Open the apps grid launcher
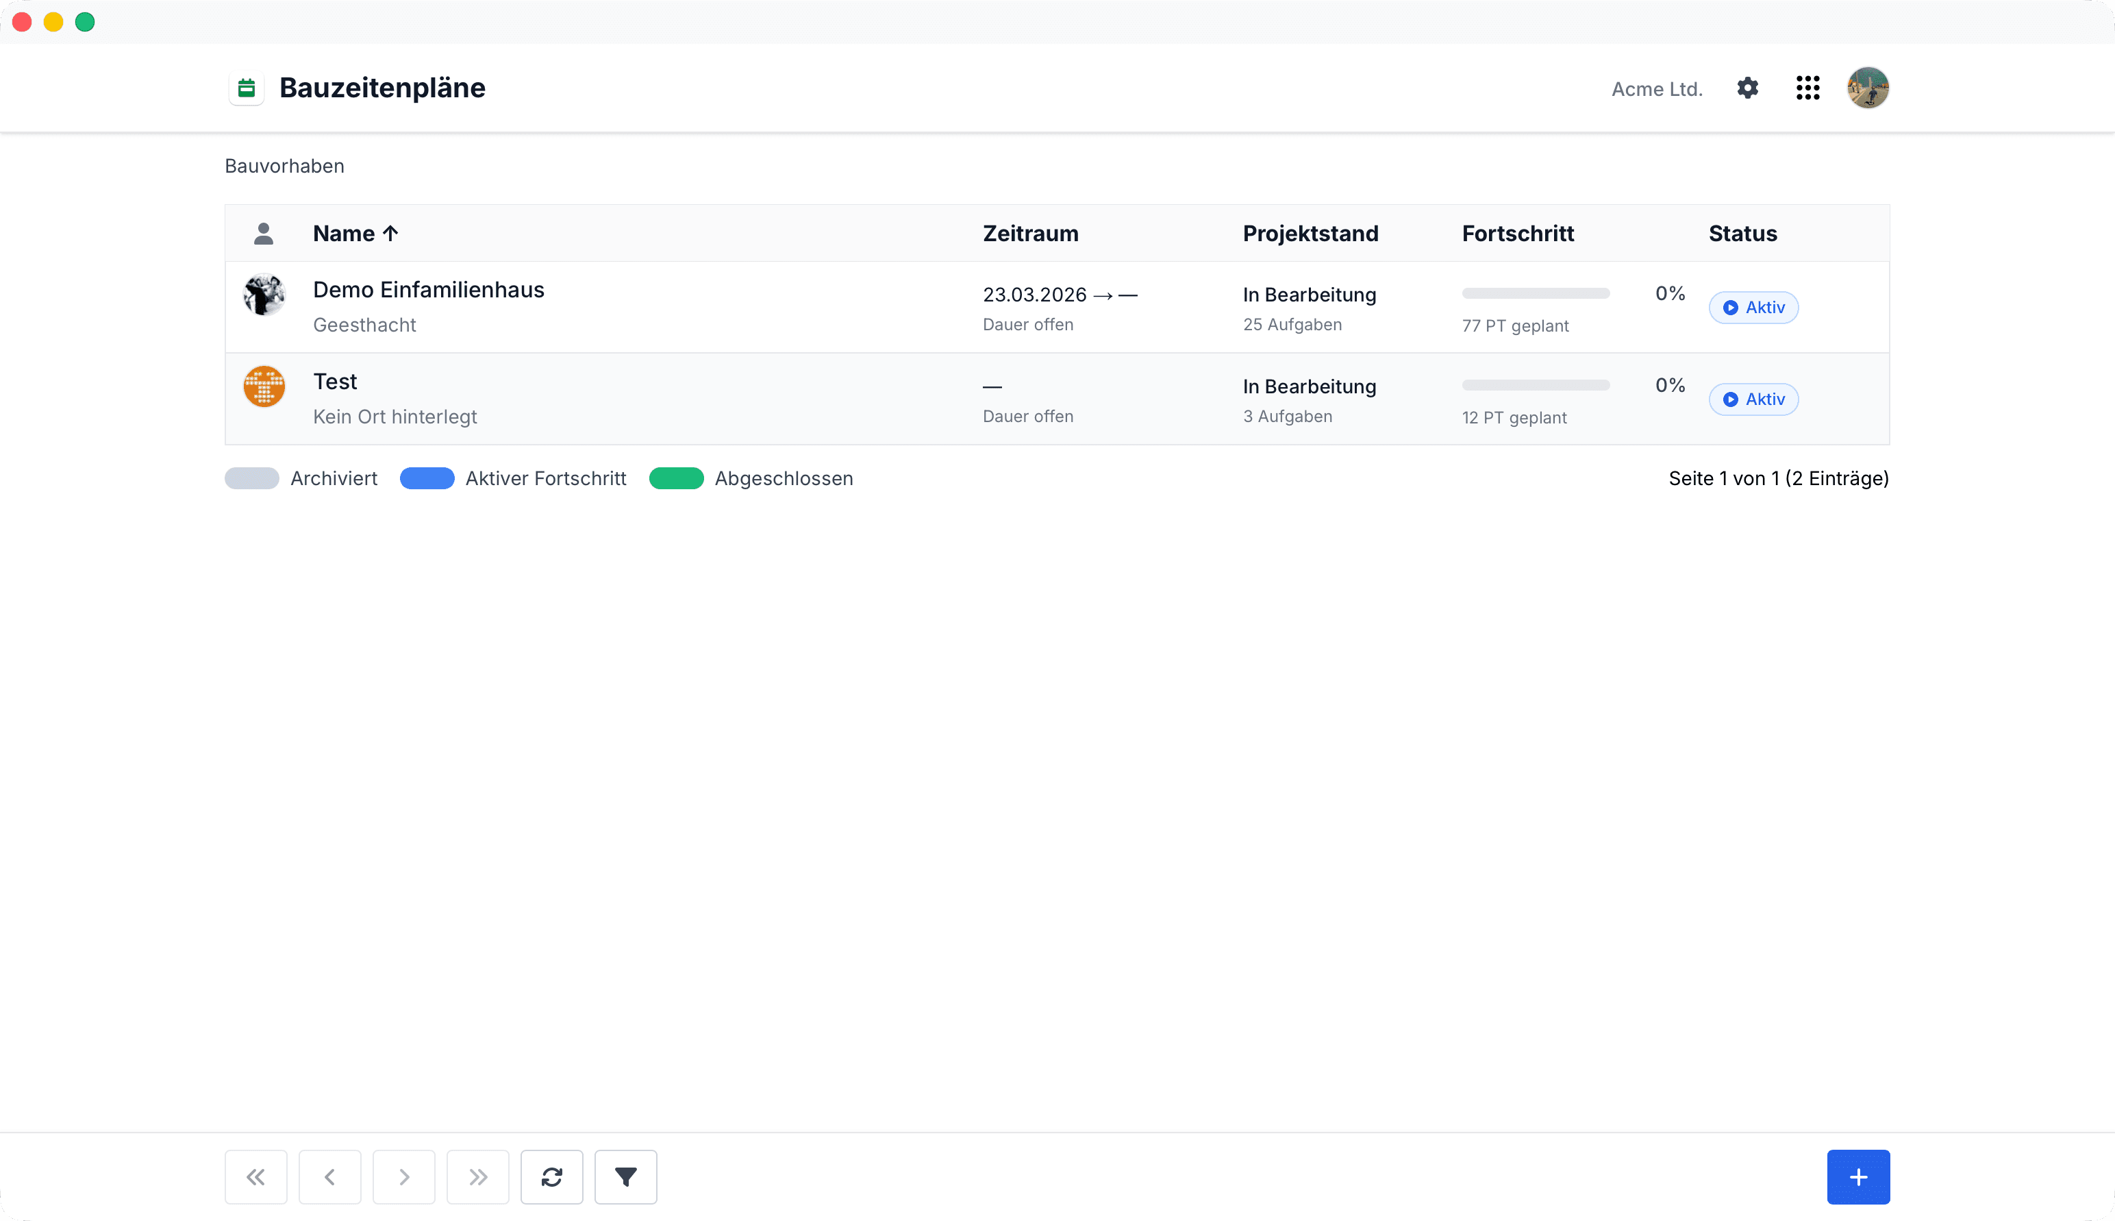2115x1221 pixels. tap(1807, 88)
